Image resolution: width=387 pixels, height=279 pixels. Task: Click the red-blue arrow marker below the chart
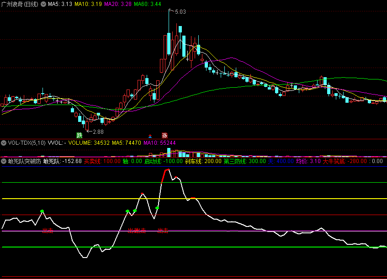(150, 136)
